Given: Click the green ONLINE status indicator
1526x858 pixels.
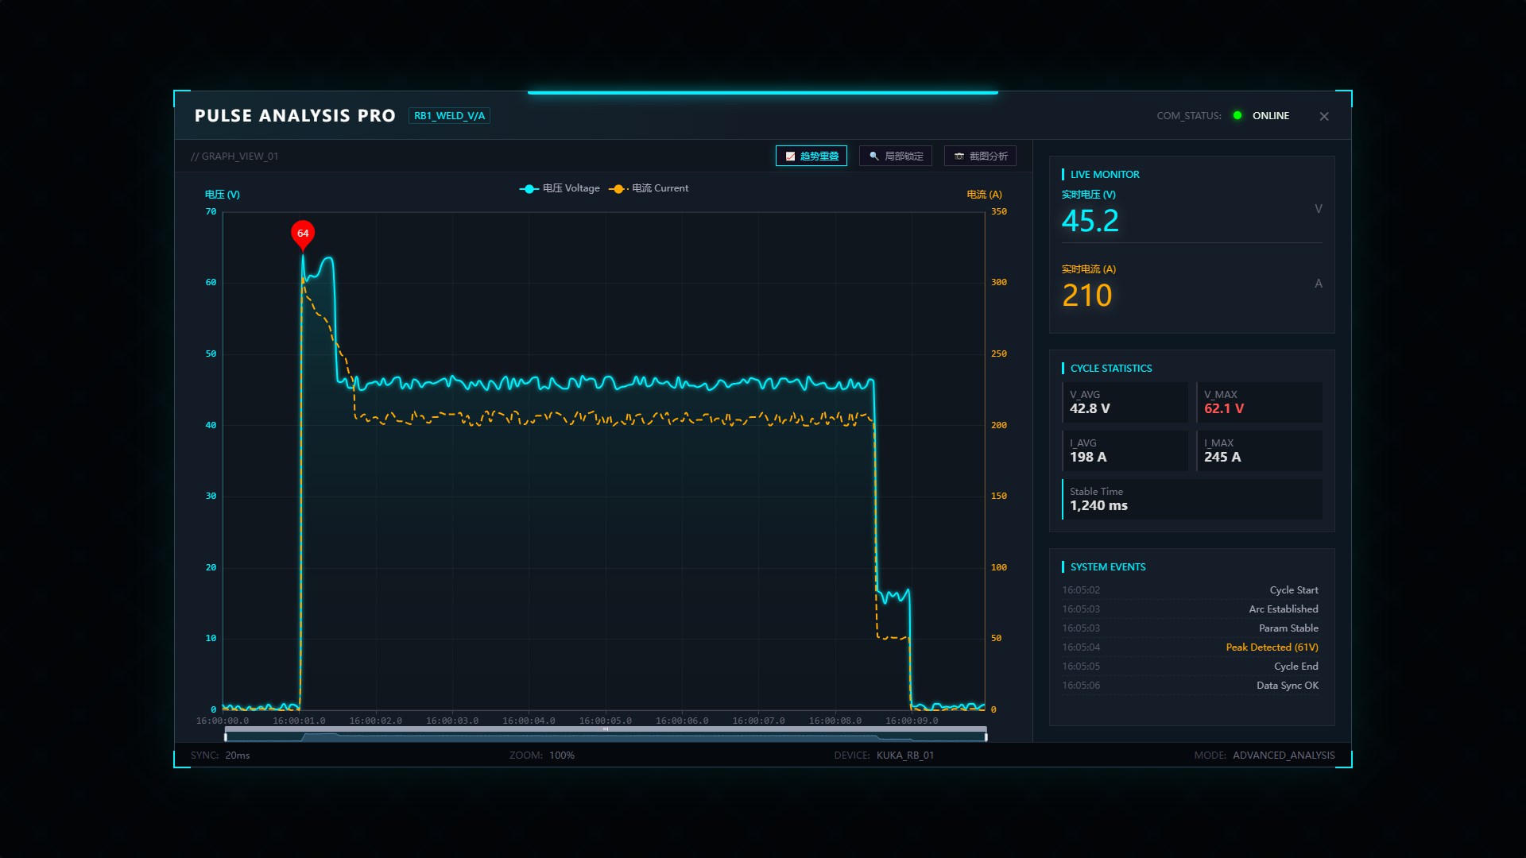Looking at the screenshot, I should [1237, 116].
